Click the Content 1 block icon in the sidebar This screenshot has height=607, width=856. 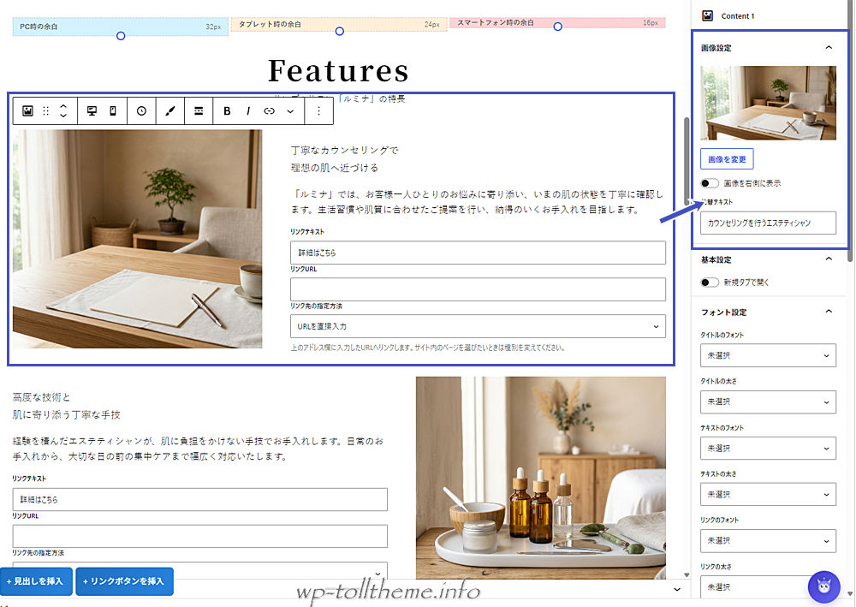(x=708, y=15)
